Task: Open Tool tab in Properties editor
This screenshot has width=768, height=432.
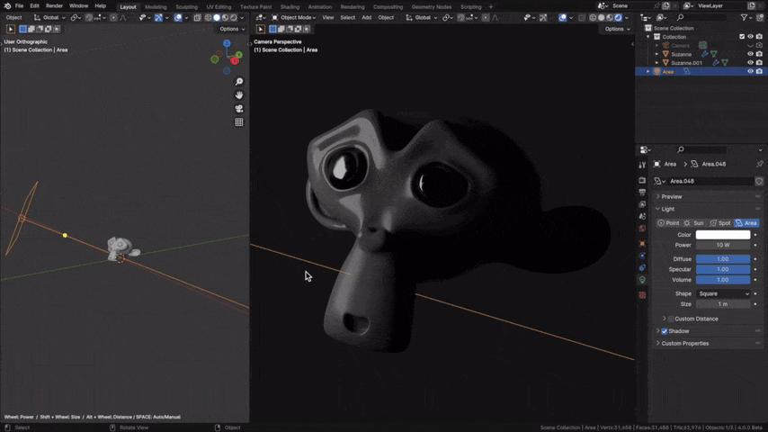Action: tap(642, 166)
